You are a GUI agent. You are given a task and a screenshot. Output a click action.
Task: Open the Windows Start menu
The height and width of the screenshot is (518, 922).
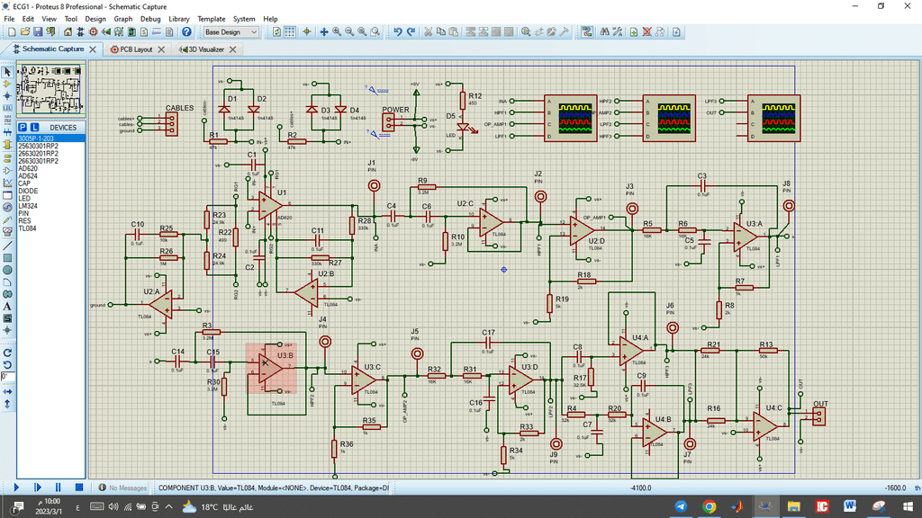[908, 507]
